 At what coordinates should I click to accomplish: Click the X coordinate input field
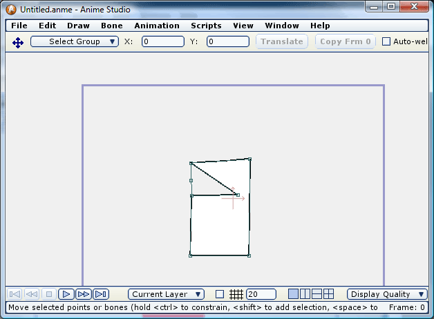point(163,41)
